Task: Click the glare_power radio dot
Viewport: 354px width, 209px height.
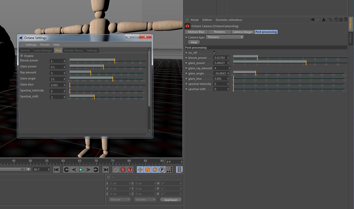Action: 186,63
